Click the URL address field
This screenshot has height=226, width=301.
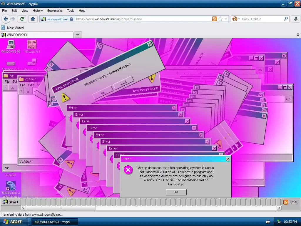coord(143,19)
